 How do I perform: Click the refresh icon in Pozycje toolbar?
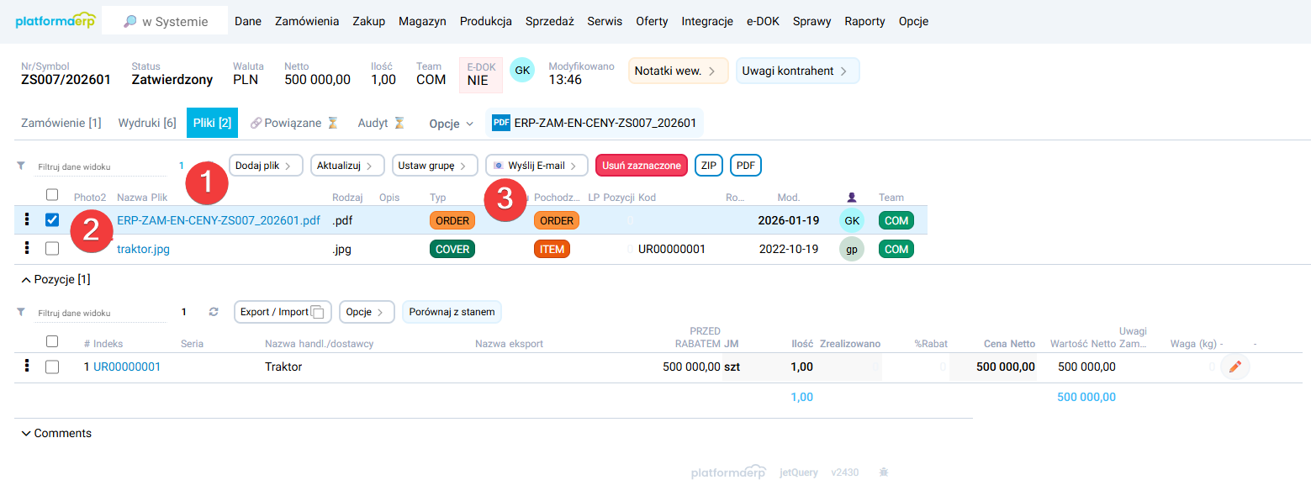click(x=214, y=312)
